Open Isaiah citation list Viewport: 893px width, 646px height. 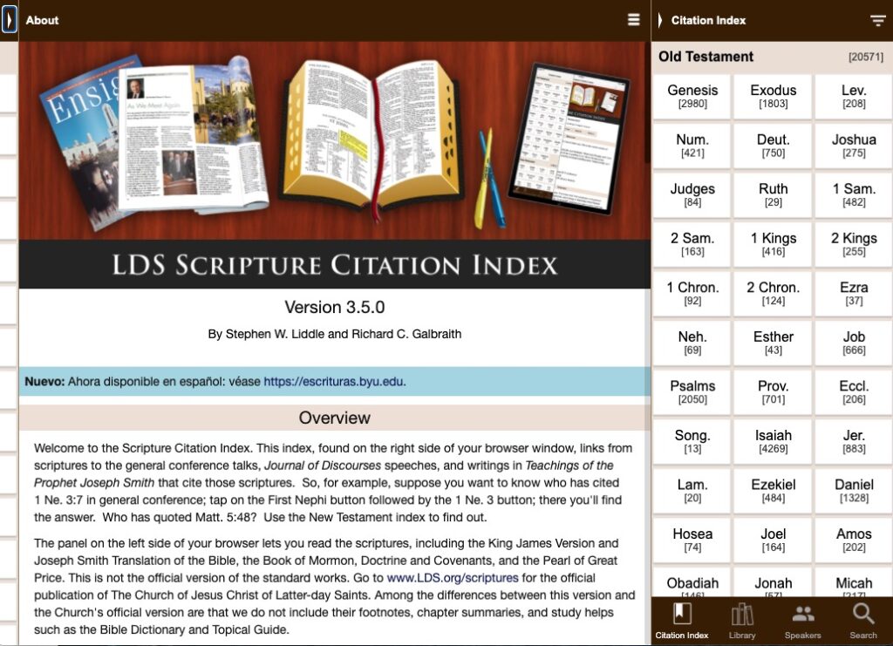click(x=773, y=441)
